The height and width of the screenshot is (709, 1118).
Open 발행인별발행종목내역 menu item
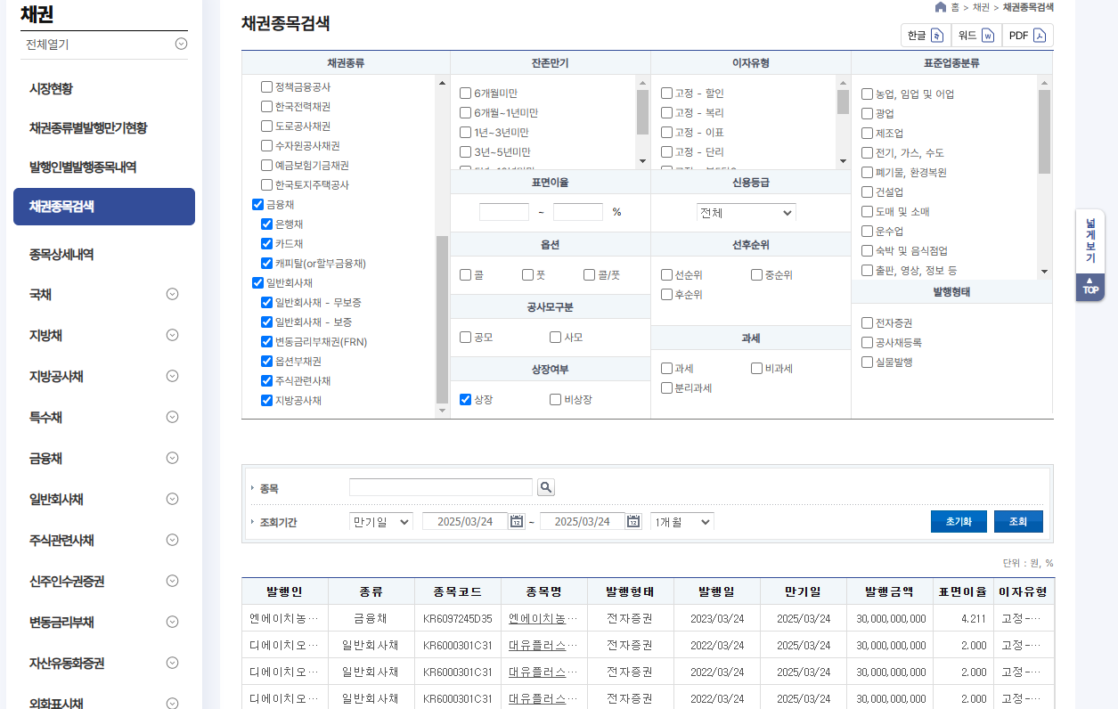tap(83, 167)
